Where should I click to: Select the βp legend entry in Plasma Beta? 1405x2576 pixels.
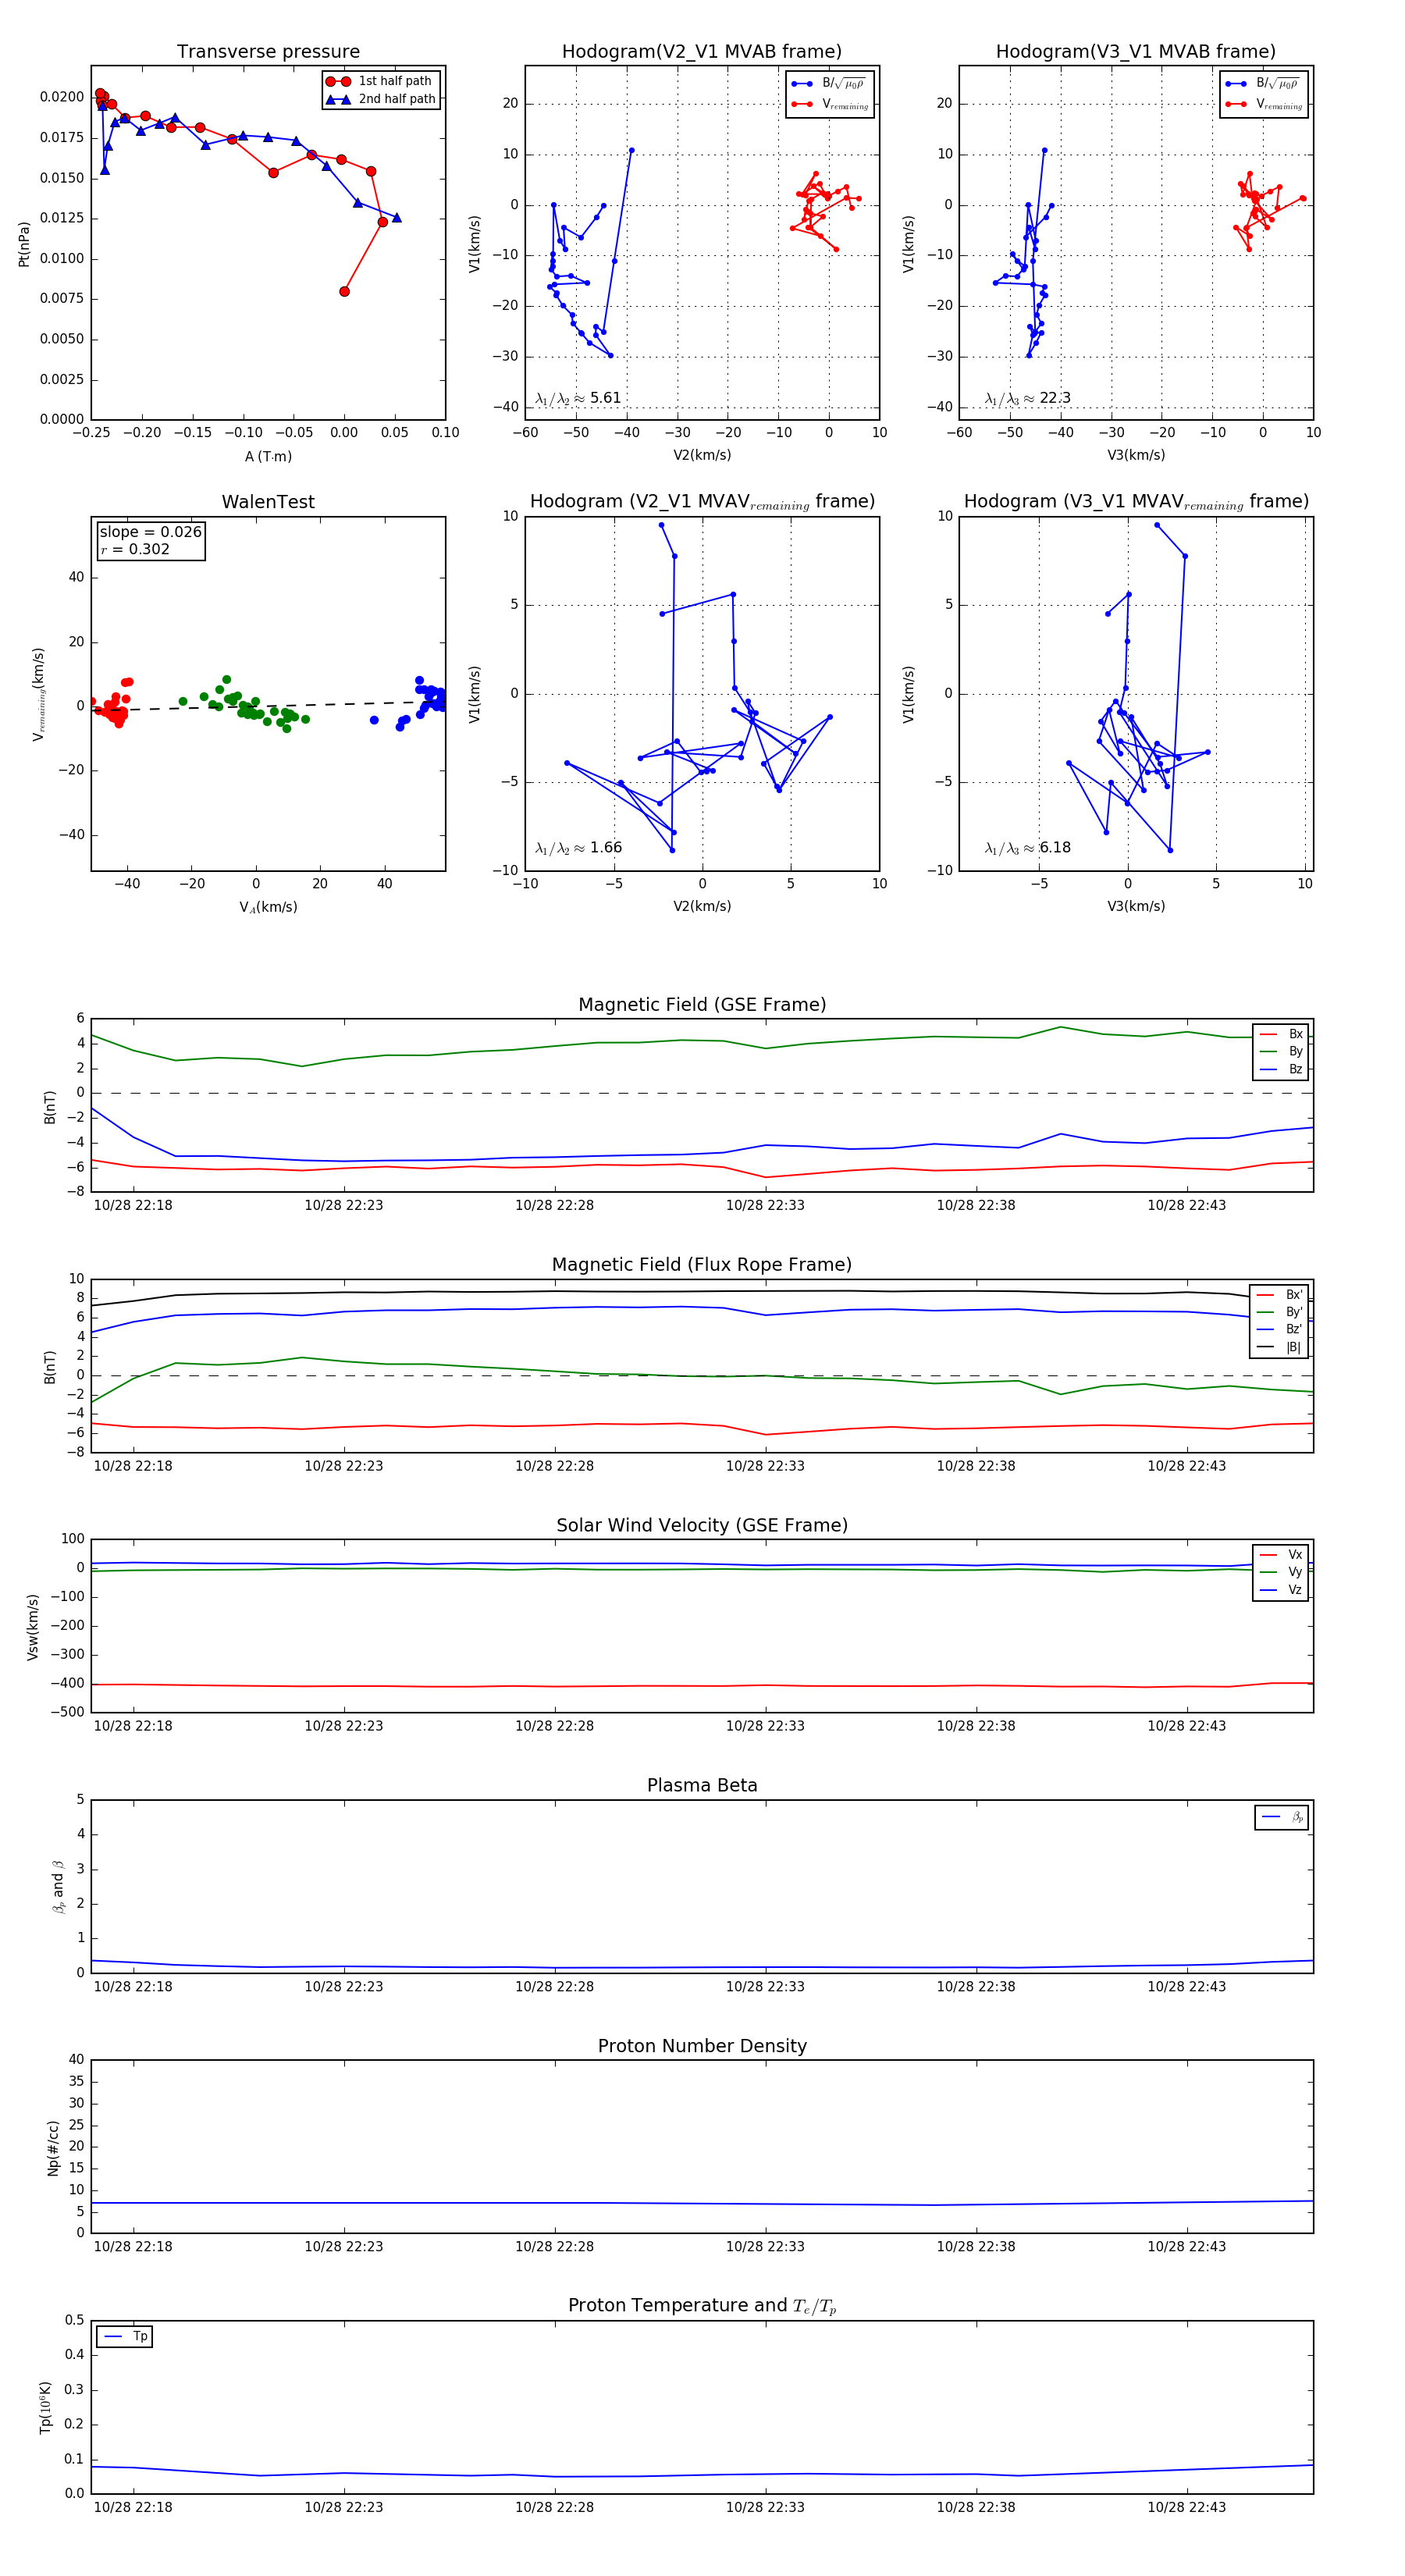(x=1282, y=1817)
